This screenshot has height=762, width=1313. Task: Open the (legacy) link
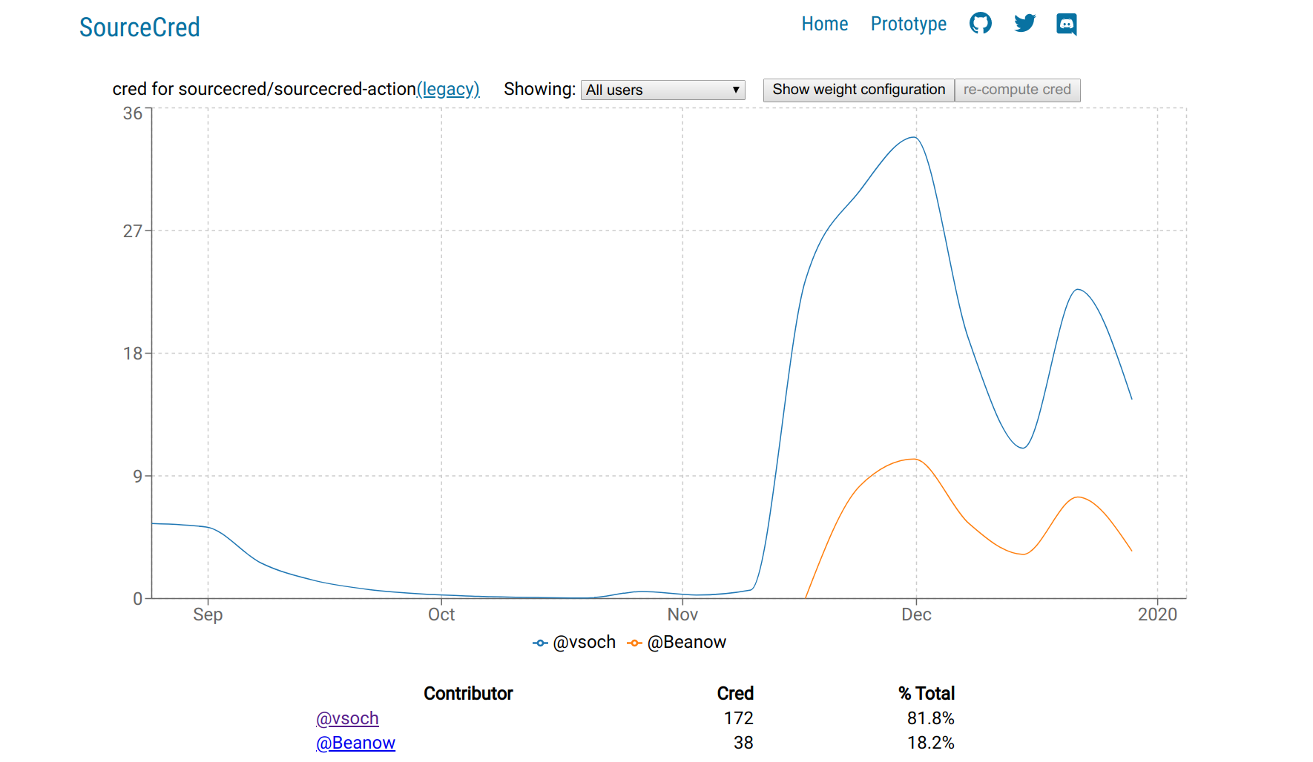tap(448, 89)
